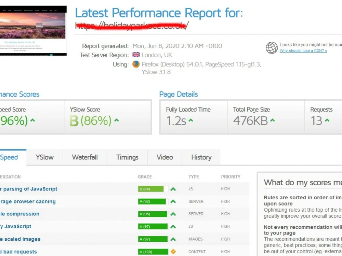
Task: Click up arrow in minify JavaScript row
Action: click(x=173, y=227)
